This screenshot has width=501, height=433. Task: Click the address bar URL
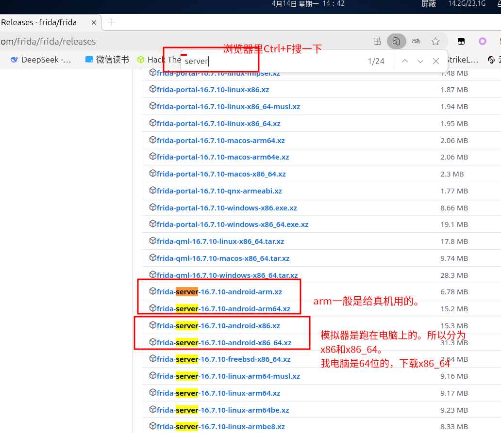(49, 42)
